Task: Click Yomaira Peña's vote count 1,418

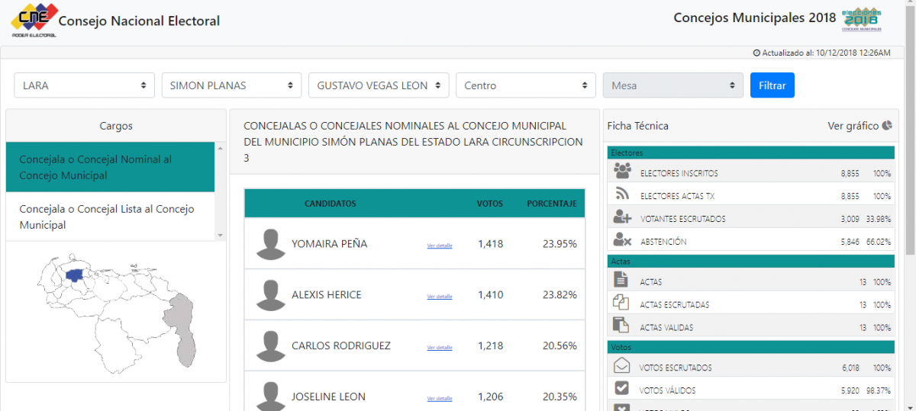Action: (x=490, y=244)
